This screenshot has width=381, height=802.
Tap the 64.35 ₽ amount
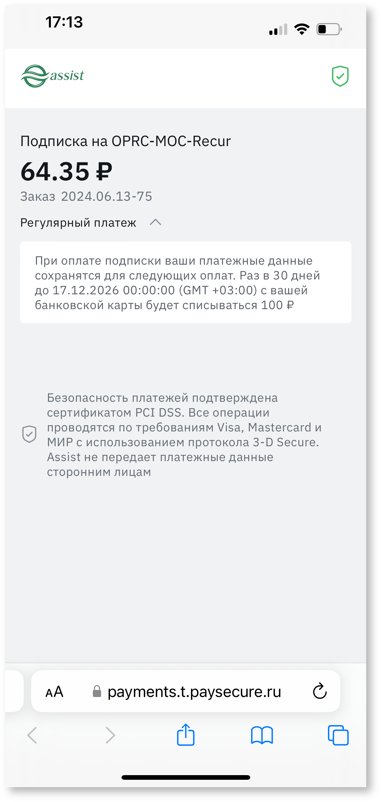(x=66, y=171)
